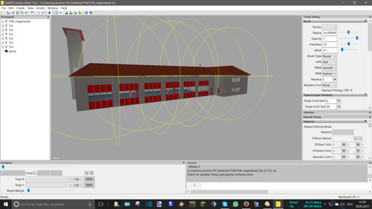Open the Replace Limit dropdown
Image resolution: width=372 pixels, height=209 pixels.
point(329,85)
